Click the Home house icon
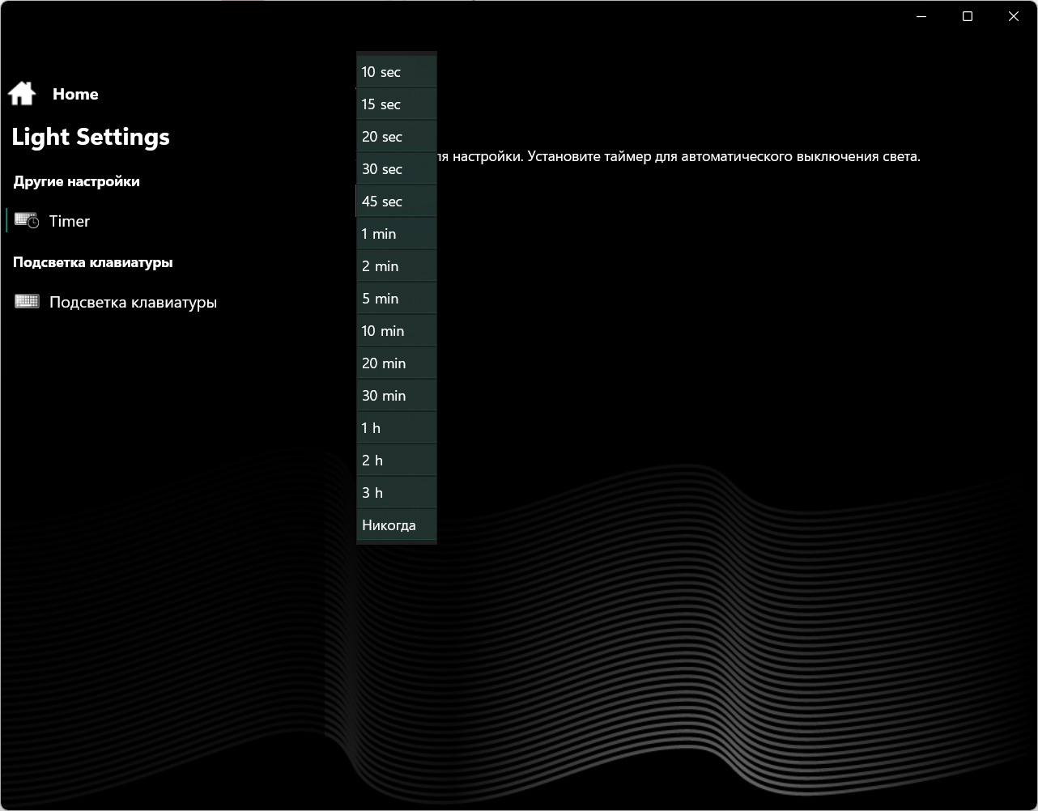This screenshot has width=1038, height=811. [x=22, y=94]
